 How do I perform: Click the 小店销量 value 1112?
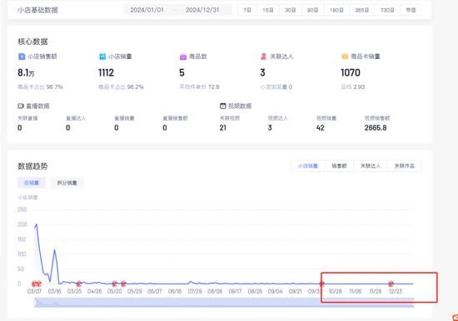[106, 72]
